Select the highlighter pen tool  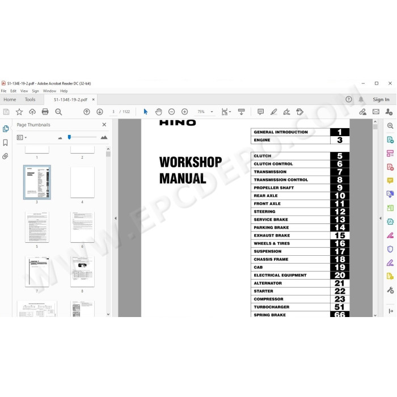pyautogui.click(x=274, y=112)
